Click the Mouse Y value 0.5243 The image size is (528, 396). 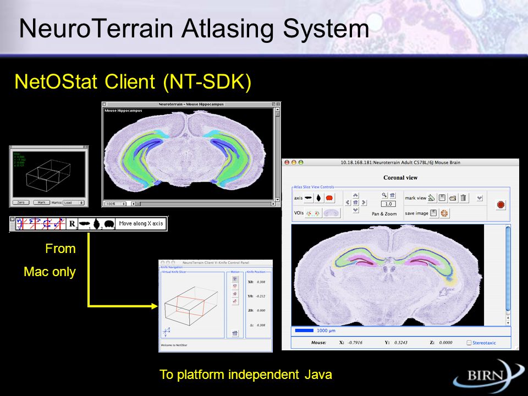coord(400,343)
